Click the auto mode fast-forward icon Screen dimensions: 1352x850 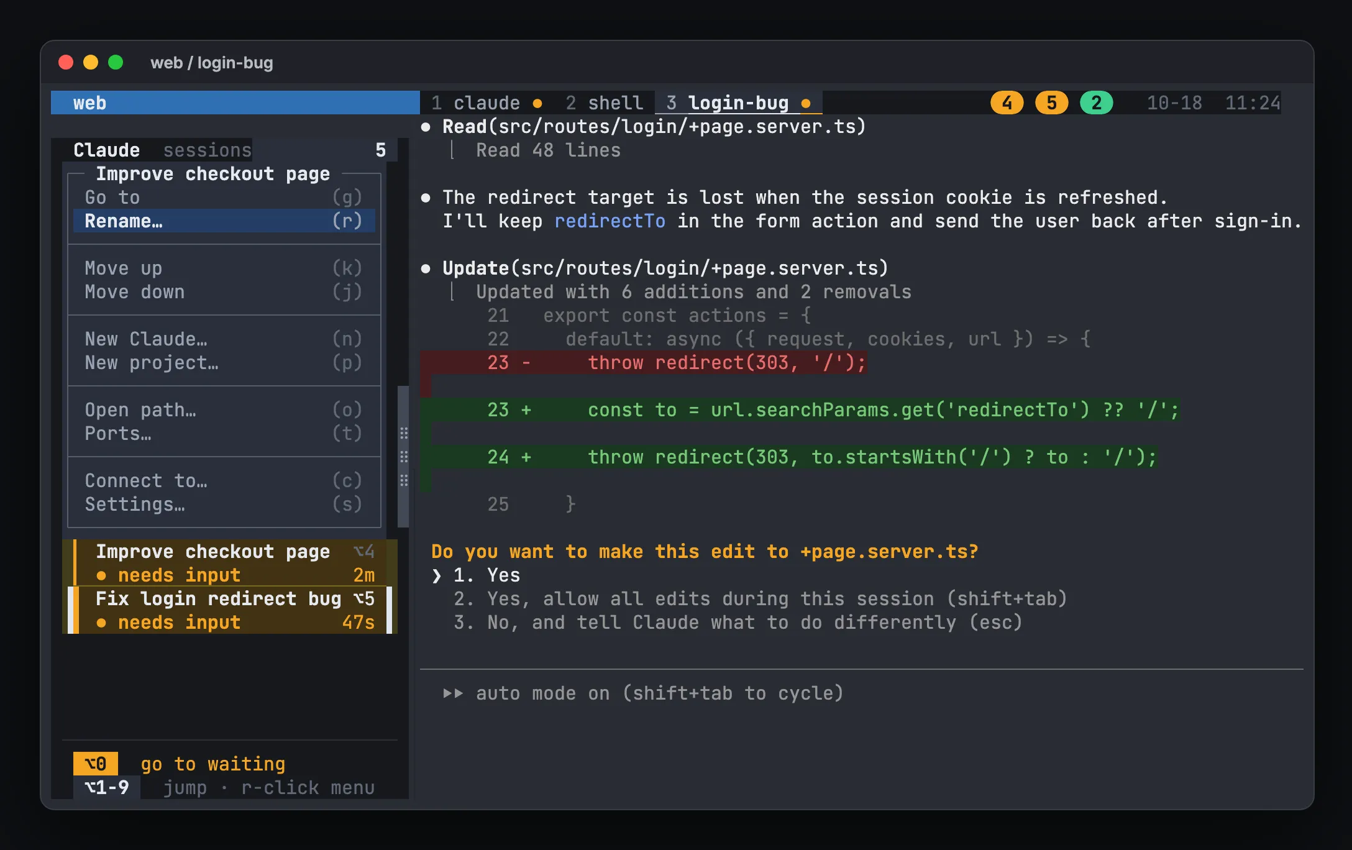(453, 693)
